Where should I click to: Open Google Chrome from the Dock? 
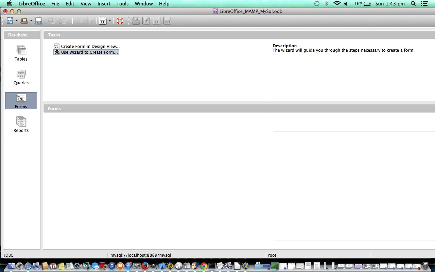(x=204, y=266)
